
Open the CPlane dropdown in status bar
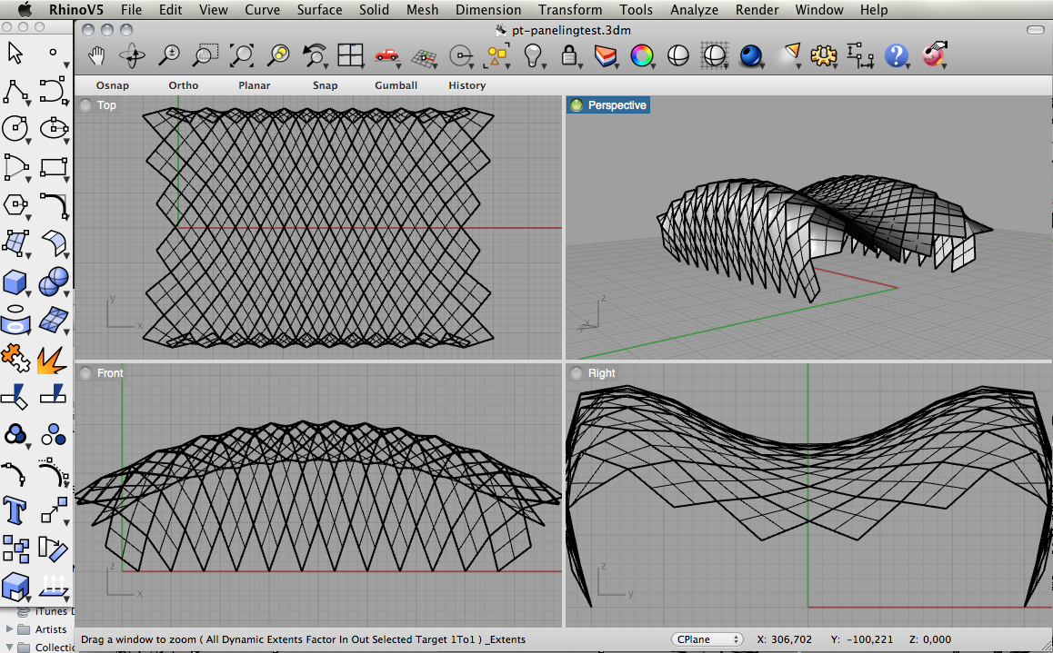tap(707, 639)
